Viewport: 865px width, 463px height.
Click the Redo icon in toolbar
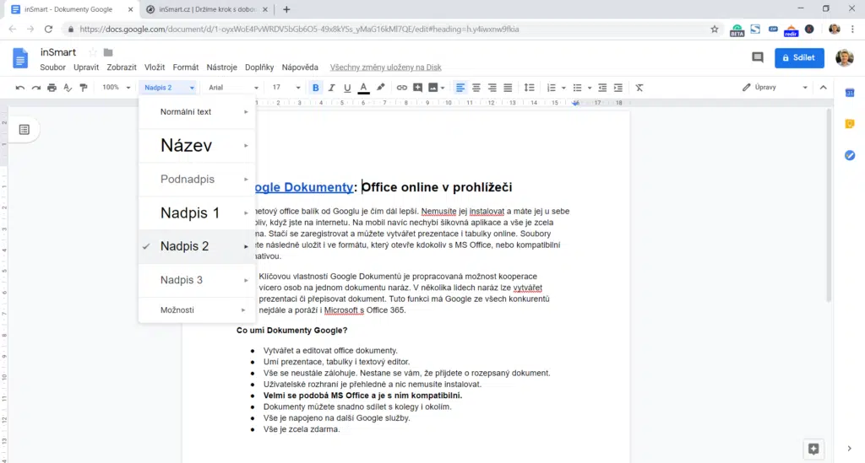(x=35, y=88)
